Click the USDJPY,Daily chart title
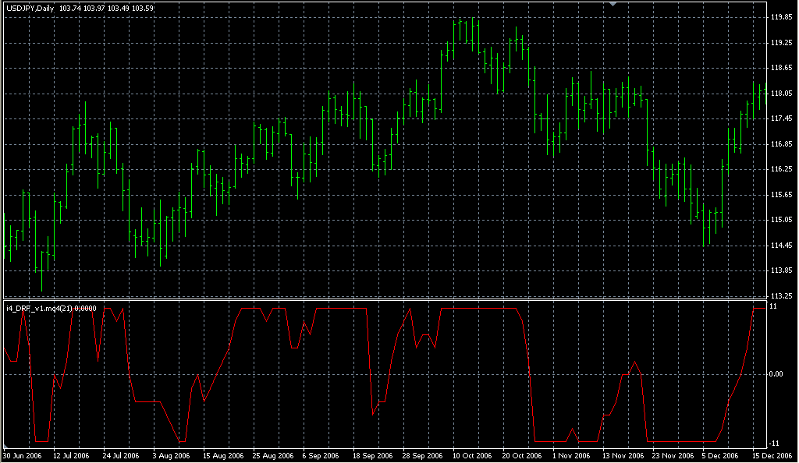The image size is (799, 463). click(29, 7)
